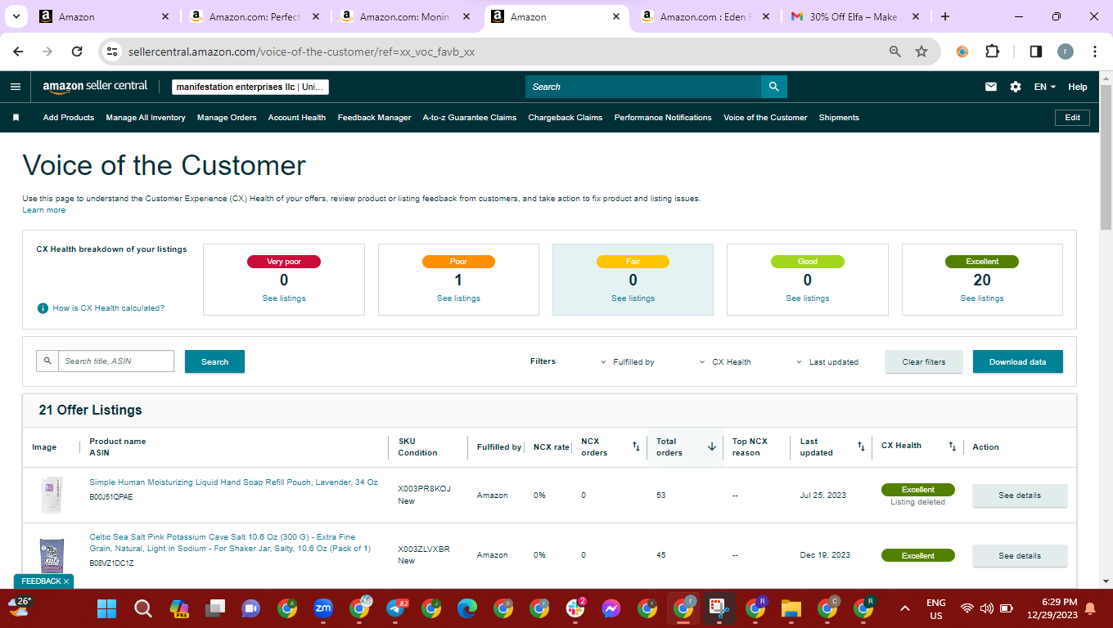The height and width of the screenshot is (628, 1113).
Task: Switch to the 30% Off Elfa Gmail tab
Action: (854, 16)
